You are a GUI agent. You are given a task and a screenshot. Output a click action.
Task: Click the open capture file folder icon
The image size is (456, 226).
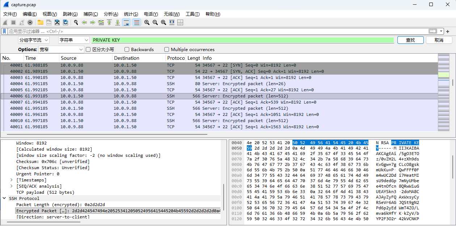[x=41, y=22]
